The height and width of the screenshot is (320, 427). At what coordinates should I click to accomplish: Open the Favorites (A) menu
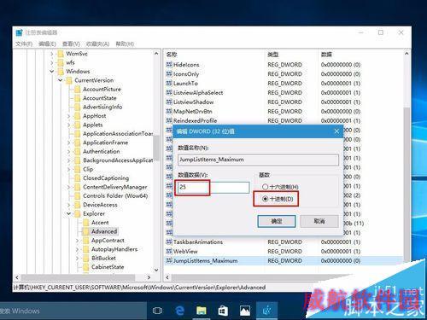coord(97,44)
